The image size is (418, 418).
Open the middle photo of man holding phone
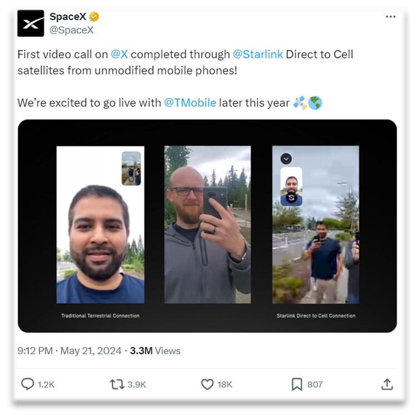[x=207, y=224]
